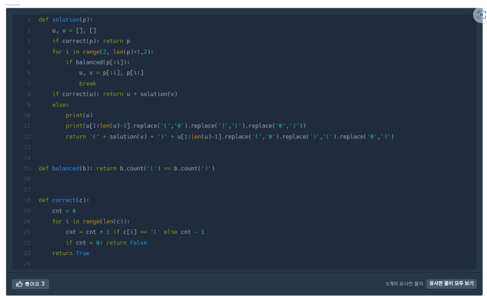Click 'if correct(u): return u + solution(v)'
This screenshot has width=487, height=296.
(x=115, y=94)
